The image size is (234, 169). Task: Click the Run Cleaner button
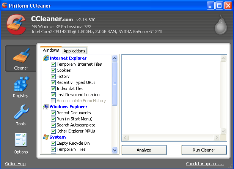pyautogui.click(x=204, y=150)
